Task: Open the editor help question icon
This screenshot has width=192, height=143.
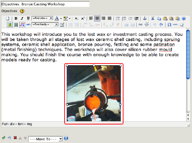Action: (x=184, y=19)
